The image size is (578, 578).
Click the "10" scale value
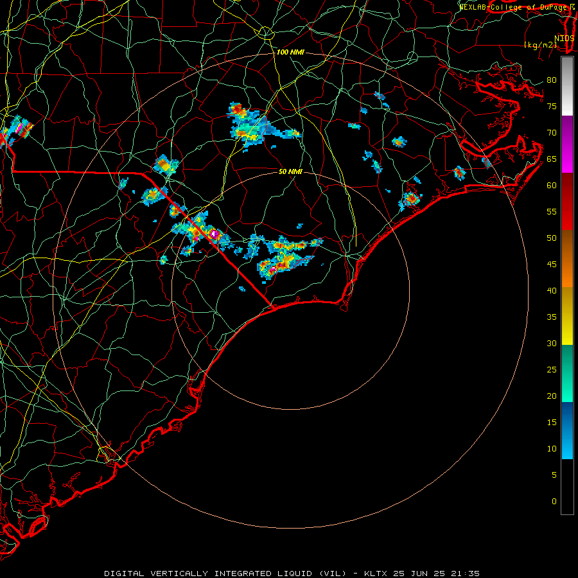tap(552, 449)
